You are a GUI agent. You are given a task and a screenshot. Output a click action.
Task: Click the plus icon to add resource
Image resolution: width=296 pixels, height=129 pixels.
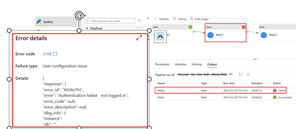(139, 21)
